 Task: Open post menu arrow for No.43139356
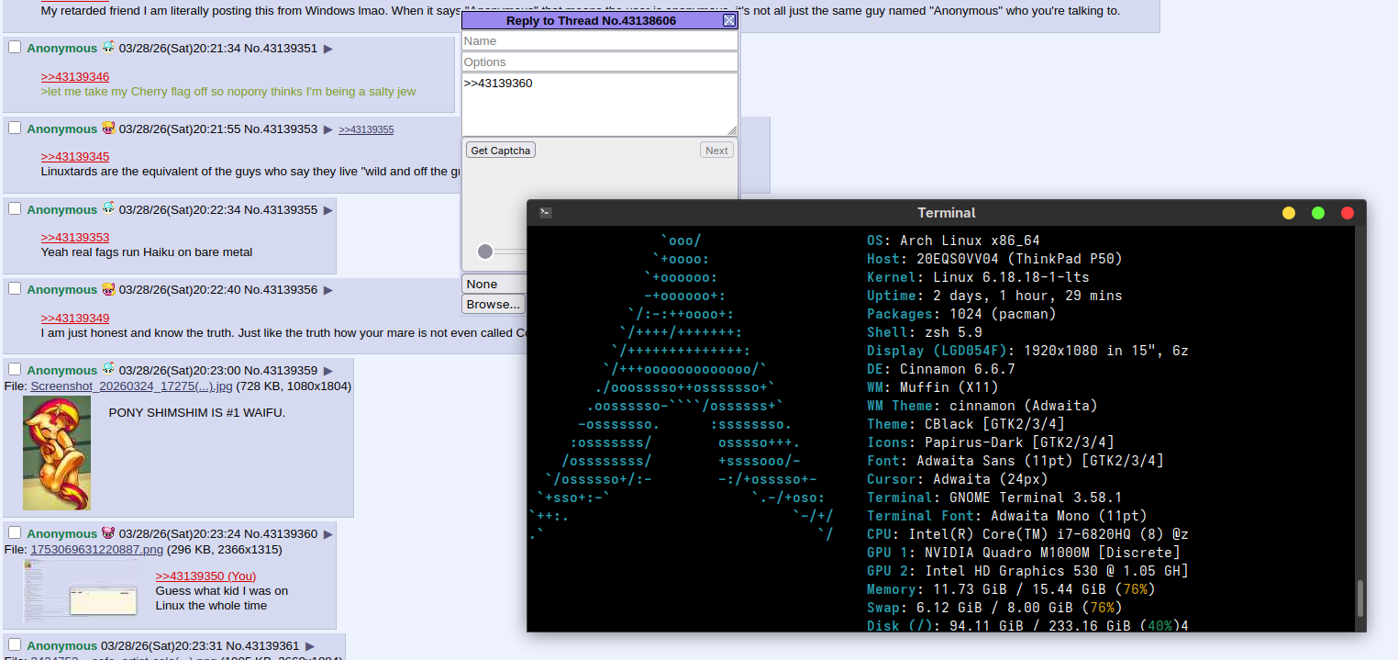click(x=328, y=290)
